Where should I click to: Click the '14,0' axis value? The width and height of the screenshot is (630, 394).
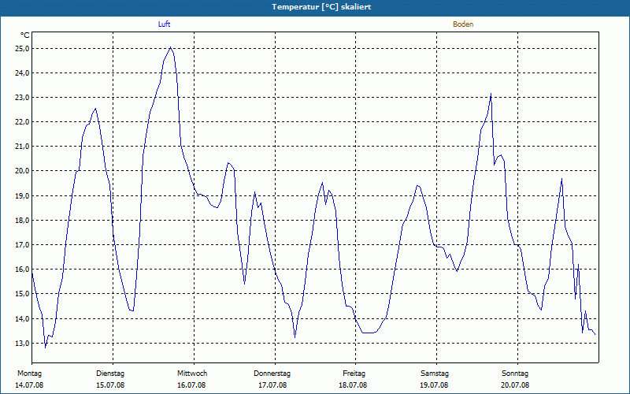[23, 319]
